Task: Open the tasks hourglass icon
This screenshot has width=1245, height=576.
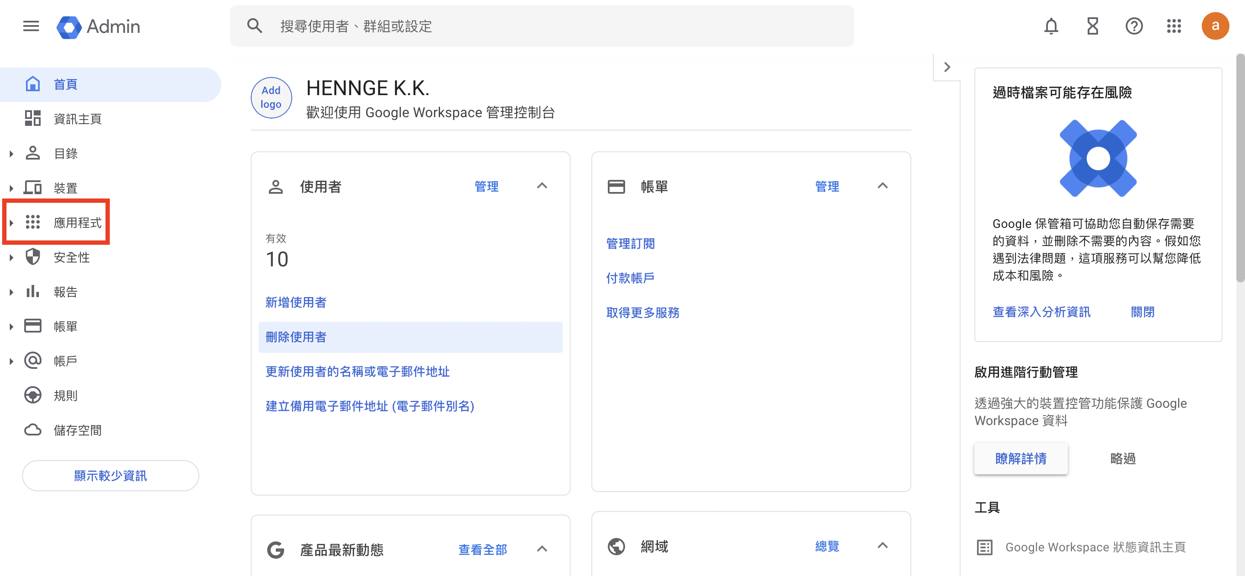Action: pos(1093,26)
